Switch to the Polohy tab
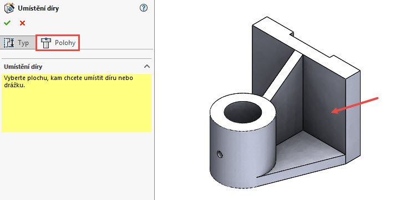 pos(58,43)
